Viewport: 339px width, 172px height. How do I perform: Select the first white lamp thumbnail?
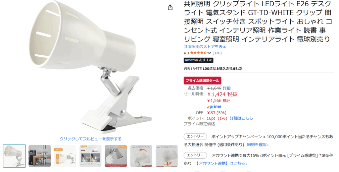coord(15,156)
